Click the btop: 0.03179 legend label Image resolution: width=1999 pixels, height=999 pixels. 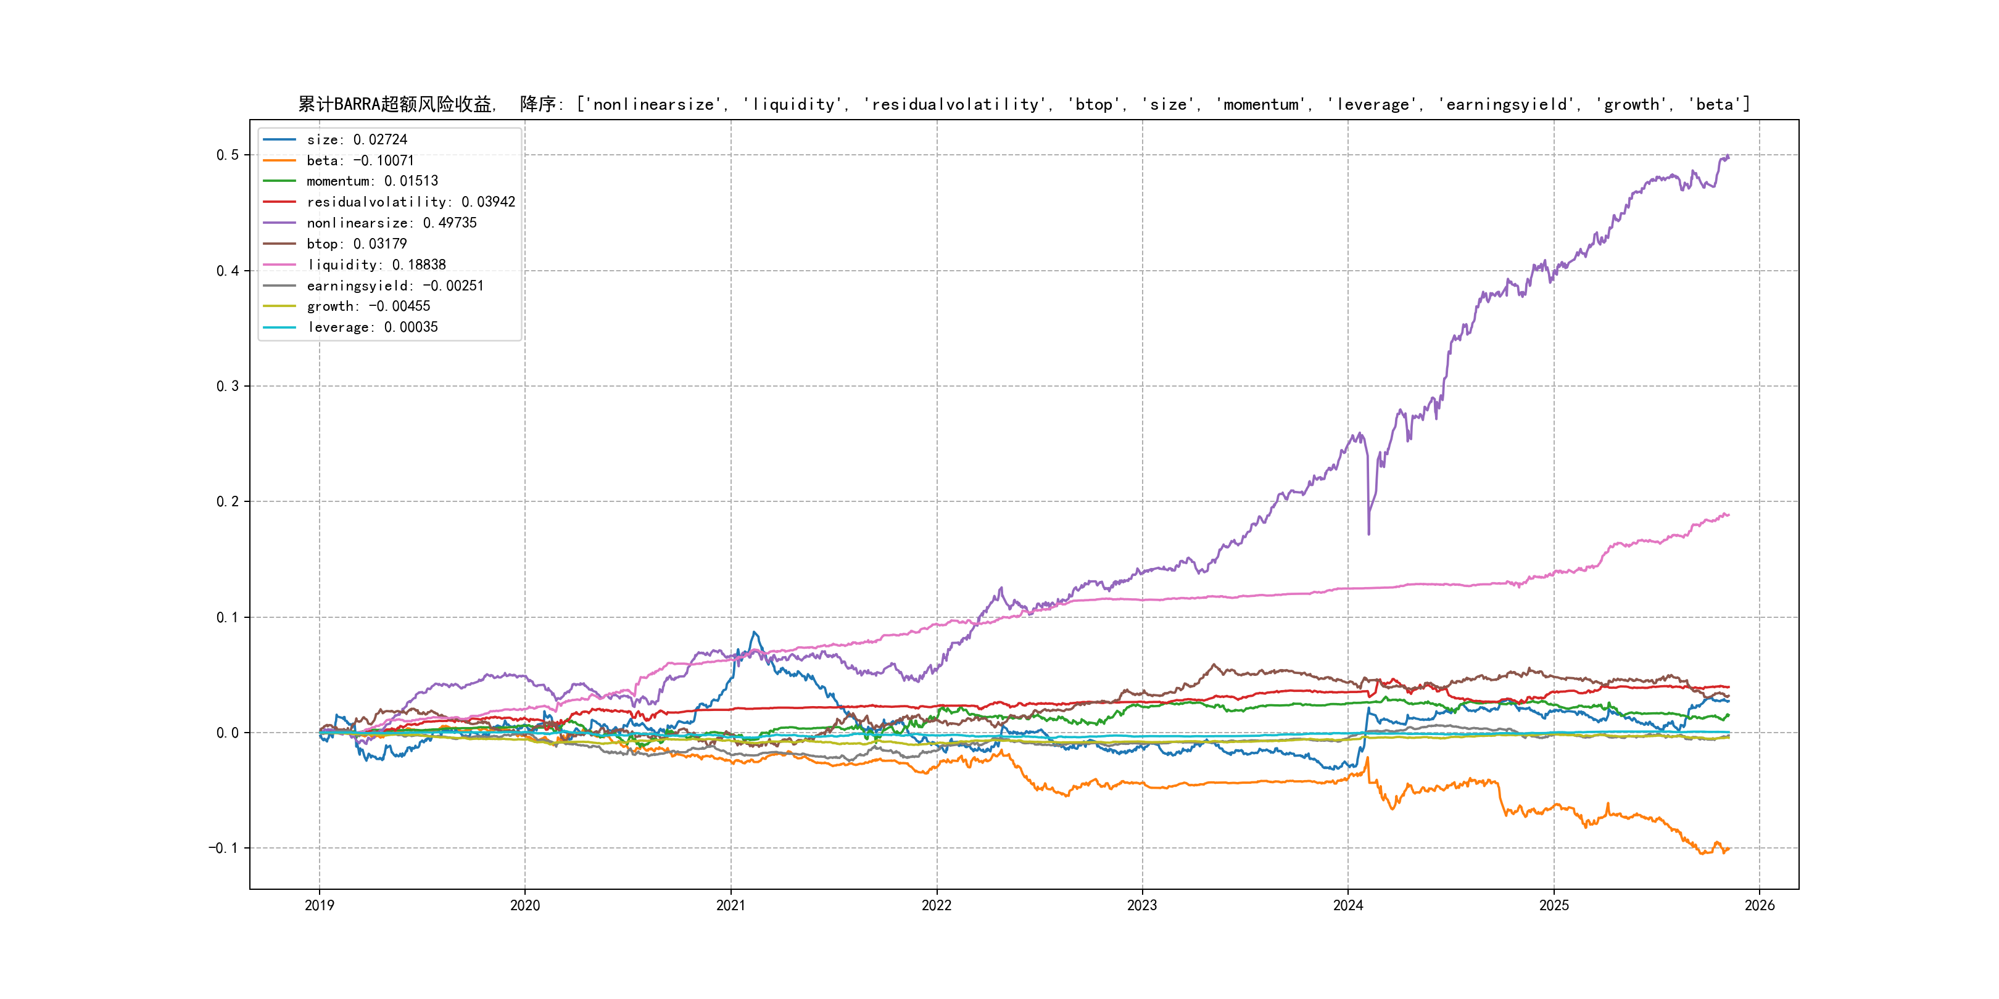click(356, 244)
